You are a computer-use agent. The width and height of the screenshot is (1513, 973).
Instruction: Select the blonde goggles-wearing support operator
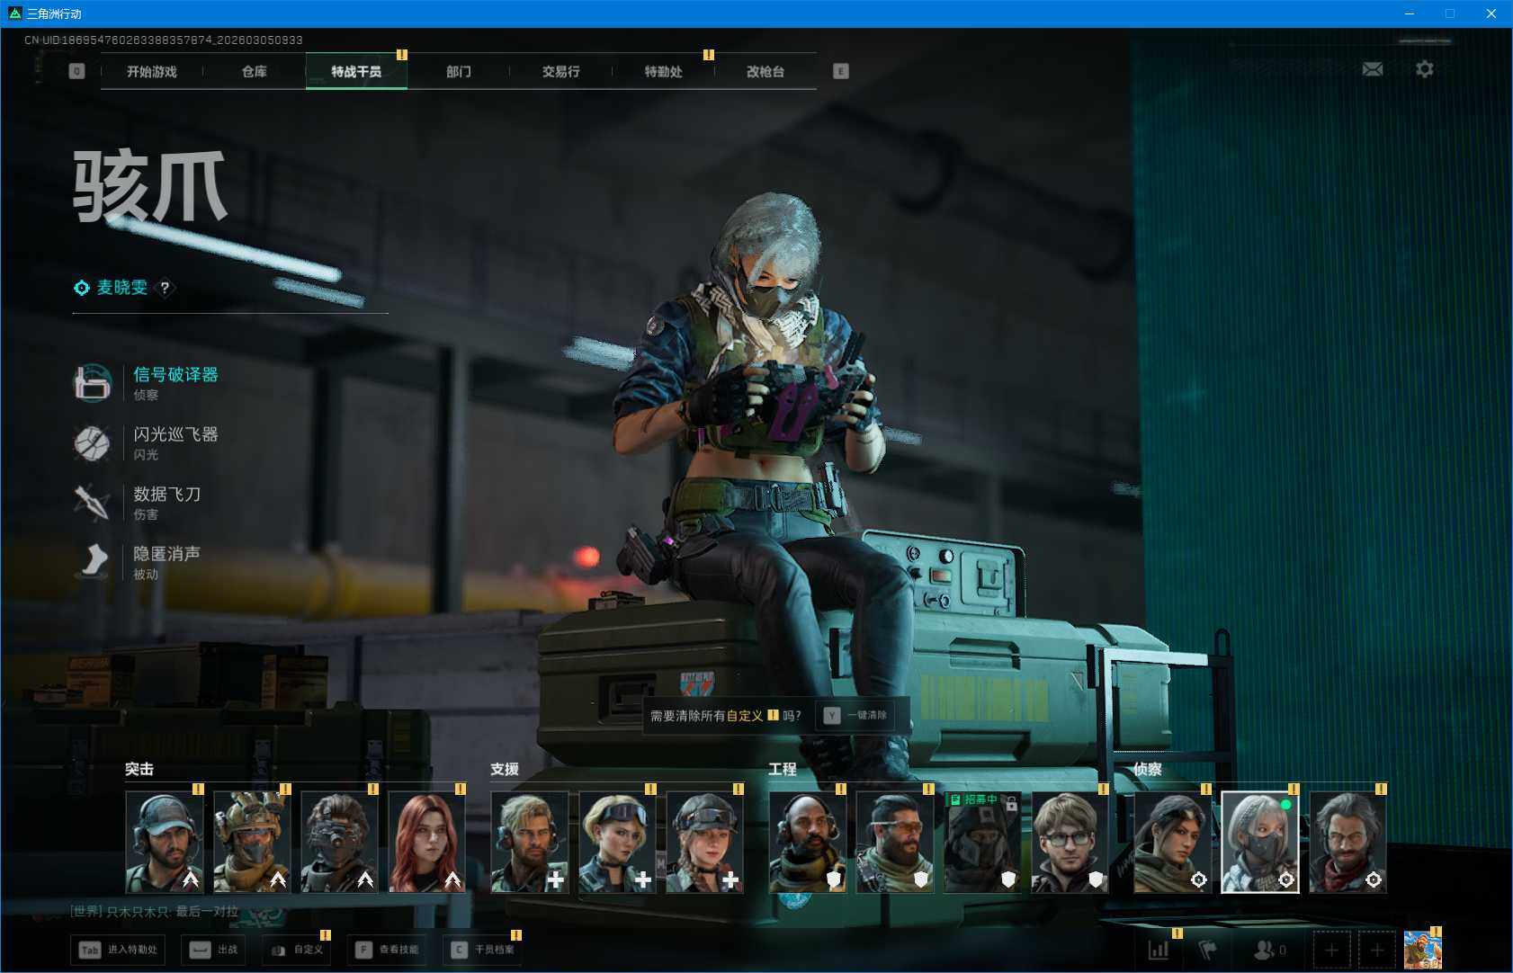click(x=617, y=842)
